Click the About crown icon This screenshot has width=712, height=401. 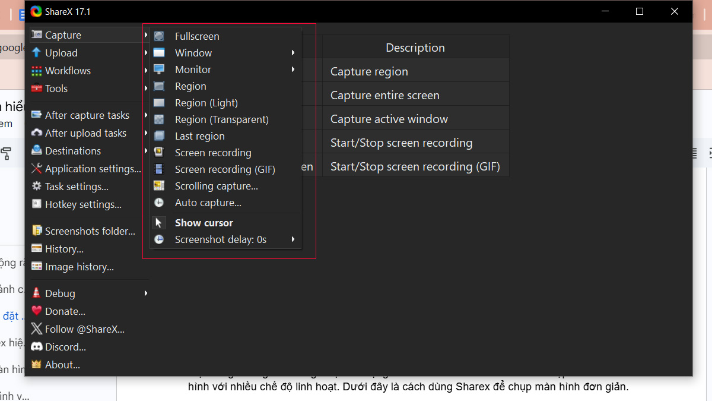coord(37,365)
